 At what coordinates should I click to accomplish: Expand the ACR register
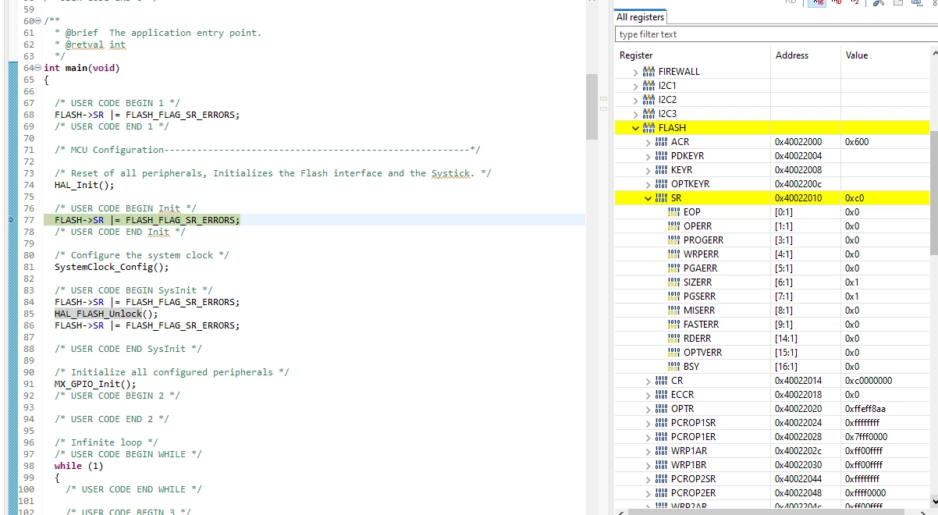(x=648, y=142)
